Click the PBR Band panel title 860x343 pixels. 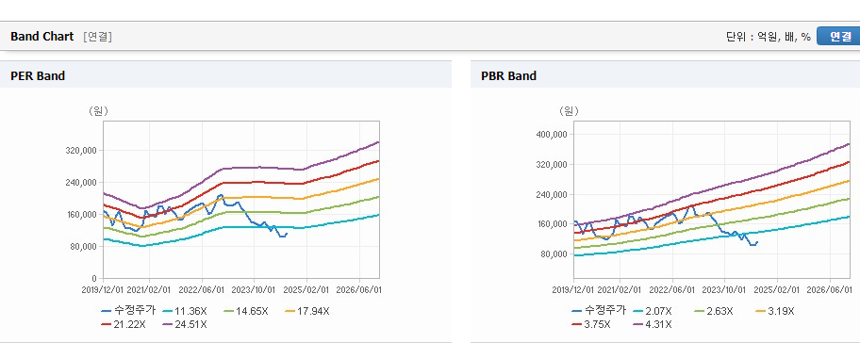pyautogui.click(x=508, y=75)
